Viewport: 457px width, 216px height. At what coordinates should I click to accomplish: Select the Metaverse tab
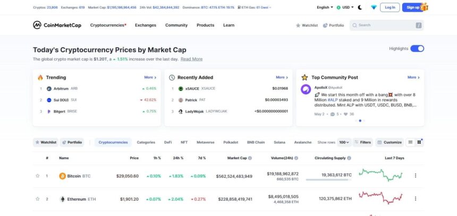(x=206, y=142)
